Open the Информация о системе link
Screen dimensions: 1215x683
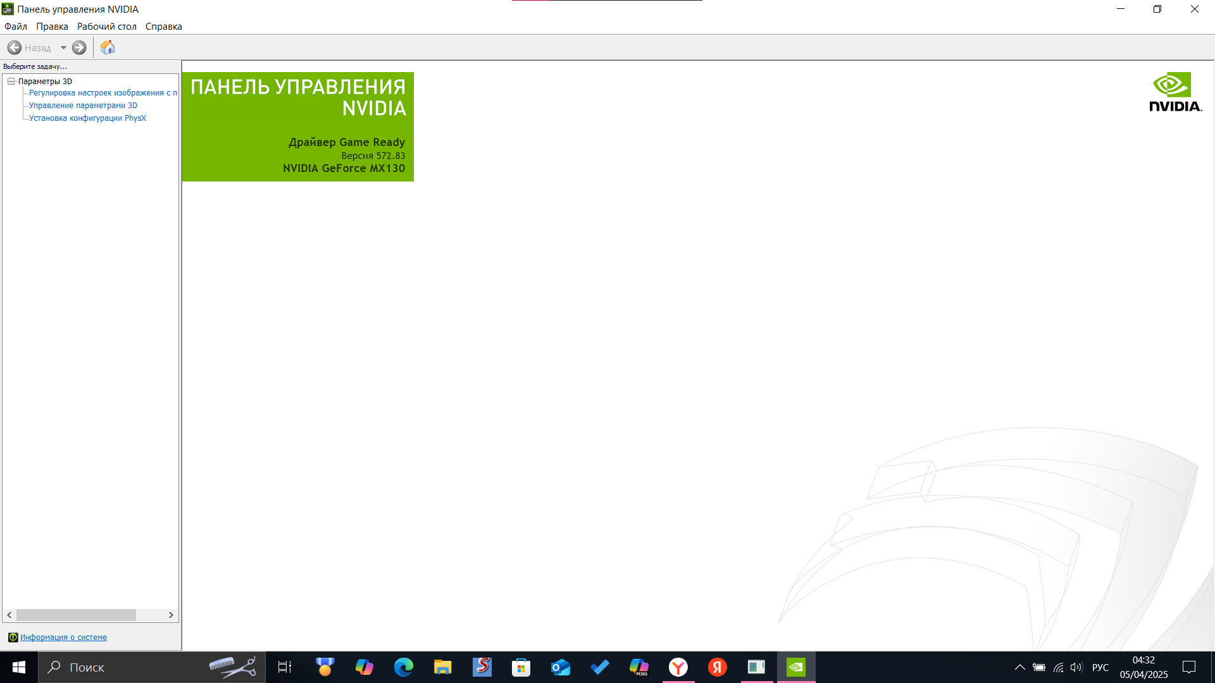click(63, 637)
